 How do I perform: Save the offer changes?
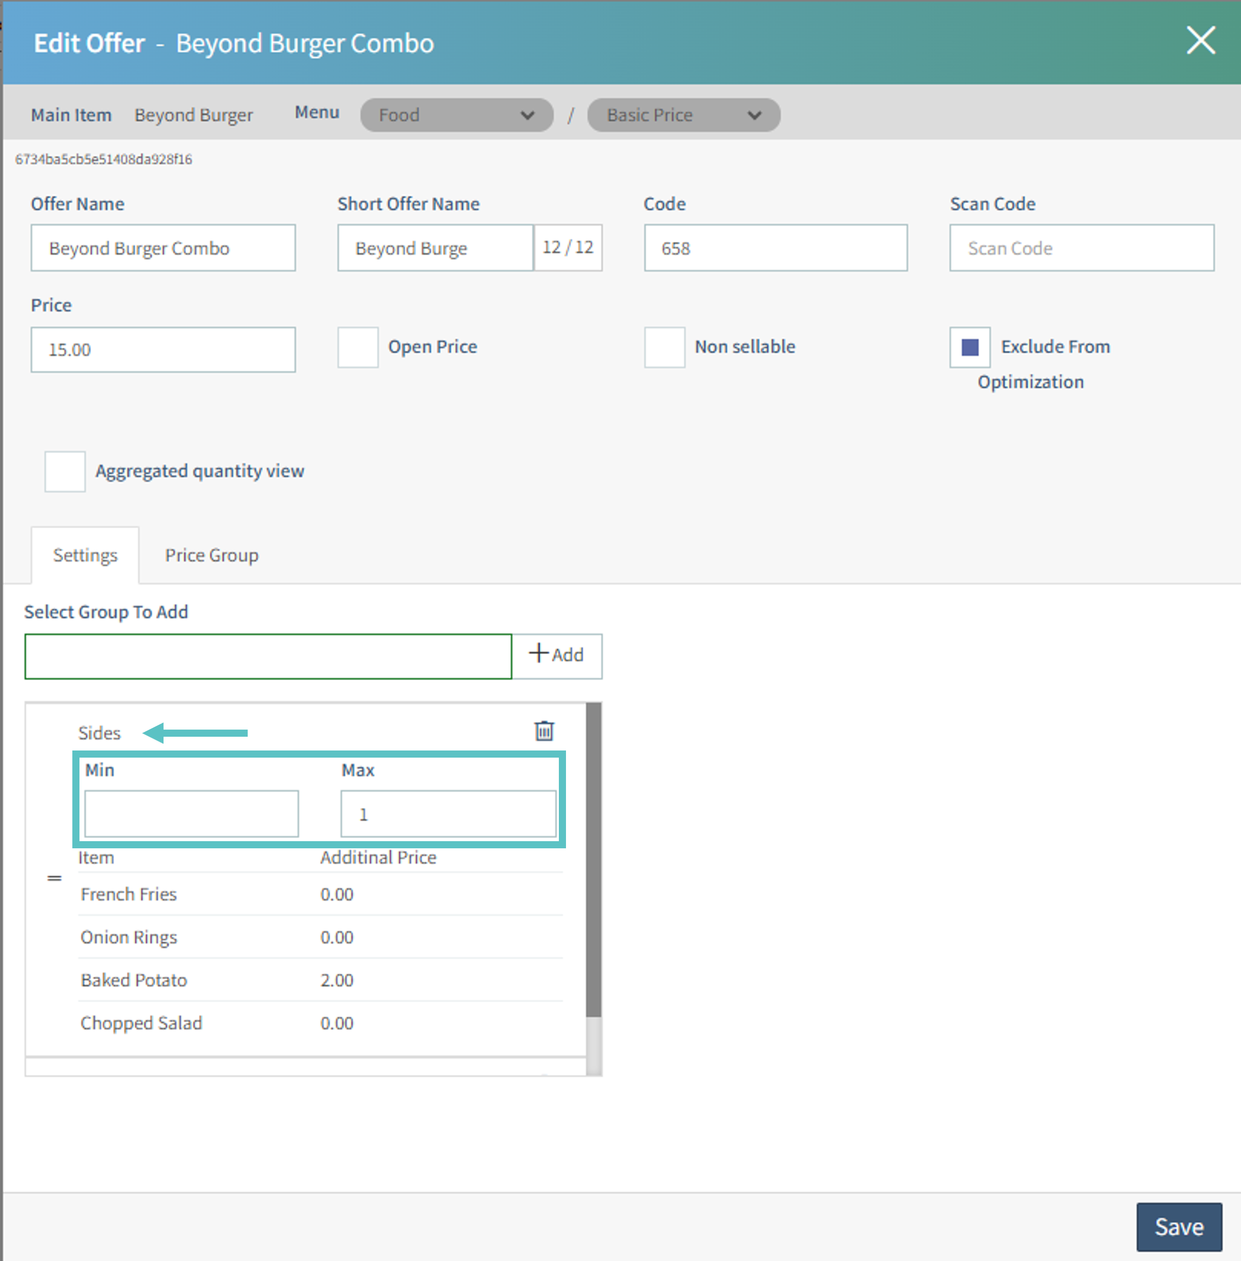point(1178,1226)
